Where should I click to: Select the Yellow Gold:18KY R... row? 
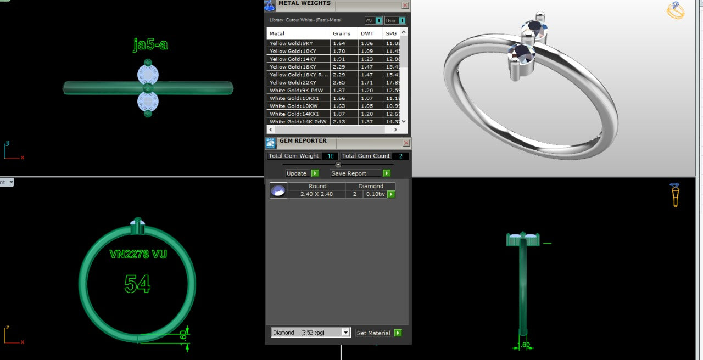coord(333,75)
